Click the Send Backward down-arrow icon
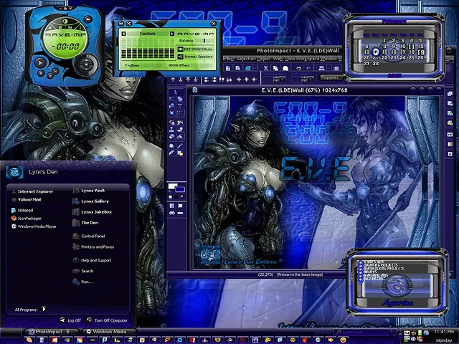The height and width of the screenshot is (344, 459). 181,80
